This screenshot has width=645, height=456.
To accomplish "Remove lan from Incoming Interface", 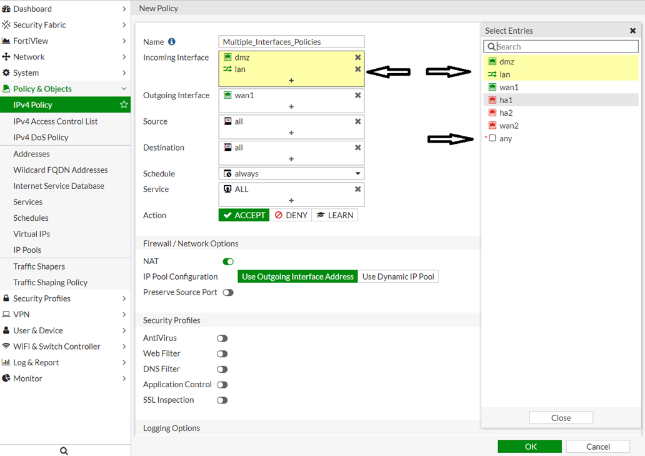I will click(357, 69).
